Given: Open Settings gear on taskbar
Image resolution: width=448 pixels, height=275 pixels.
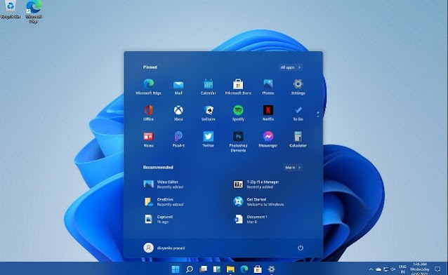Looking at the screenshot, I should coord(272,269).
